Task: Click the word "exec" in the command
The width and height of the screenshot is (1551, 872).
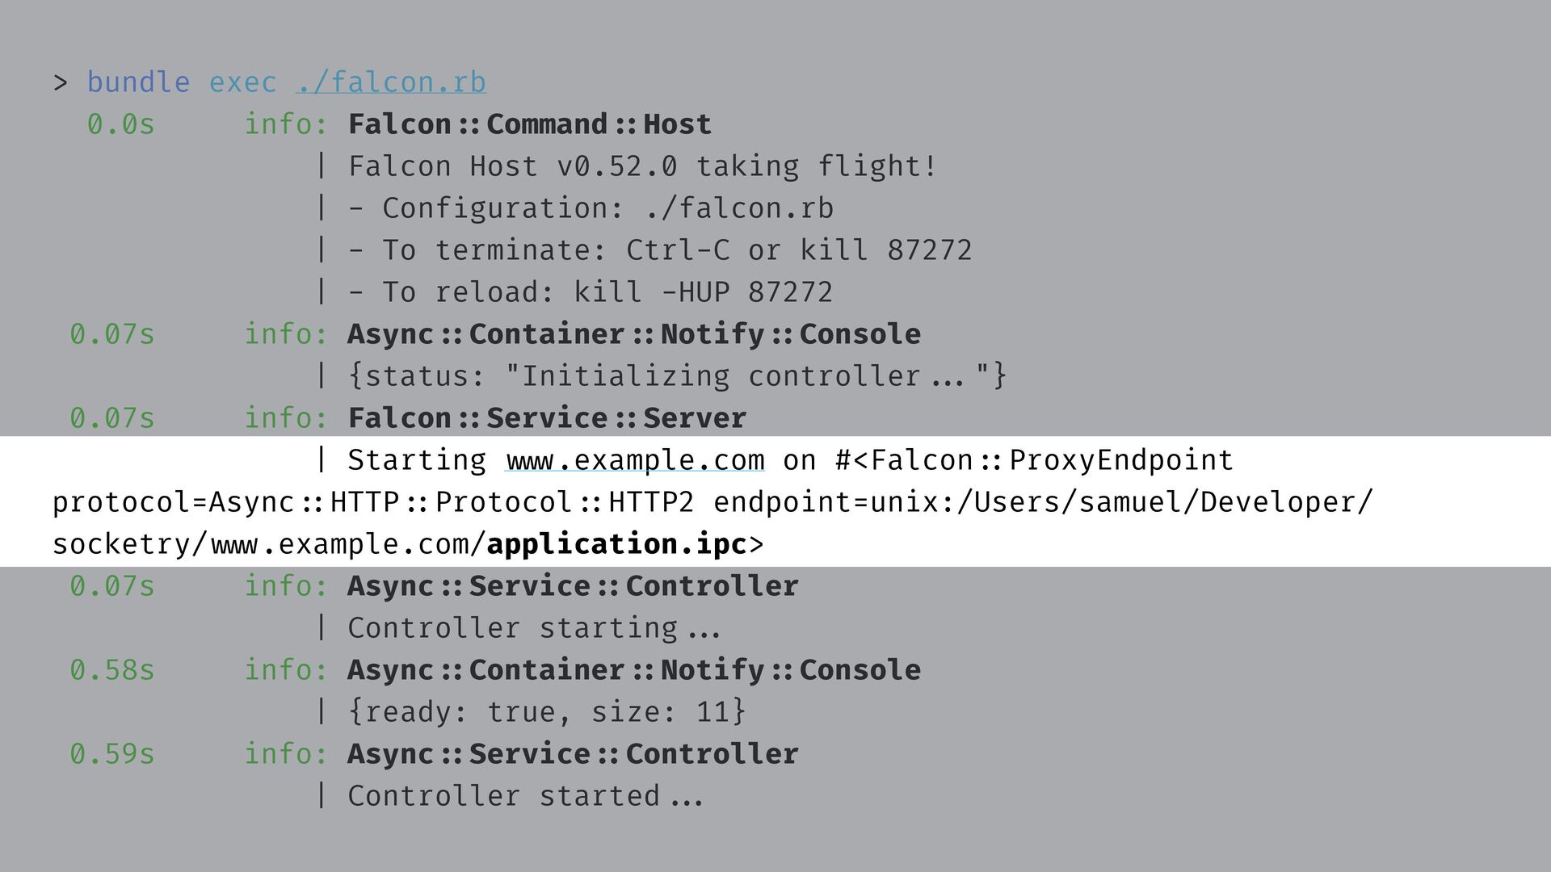Action: (x=242, y=82)
